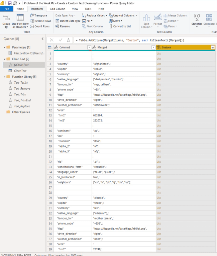Switch to the Transform tab
217x256 pixels.
click(37, 9)
